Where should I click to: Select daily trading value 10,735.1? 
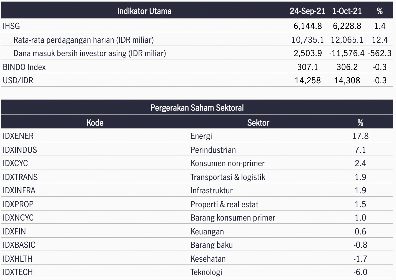coord(307,40)
